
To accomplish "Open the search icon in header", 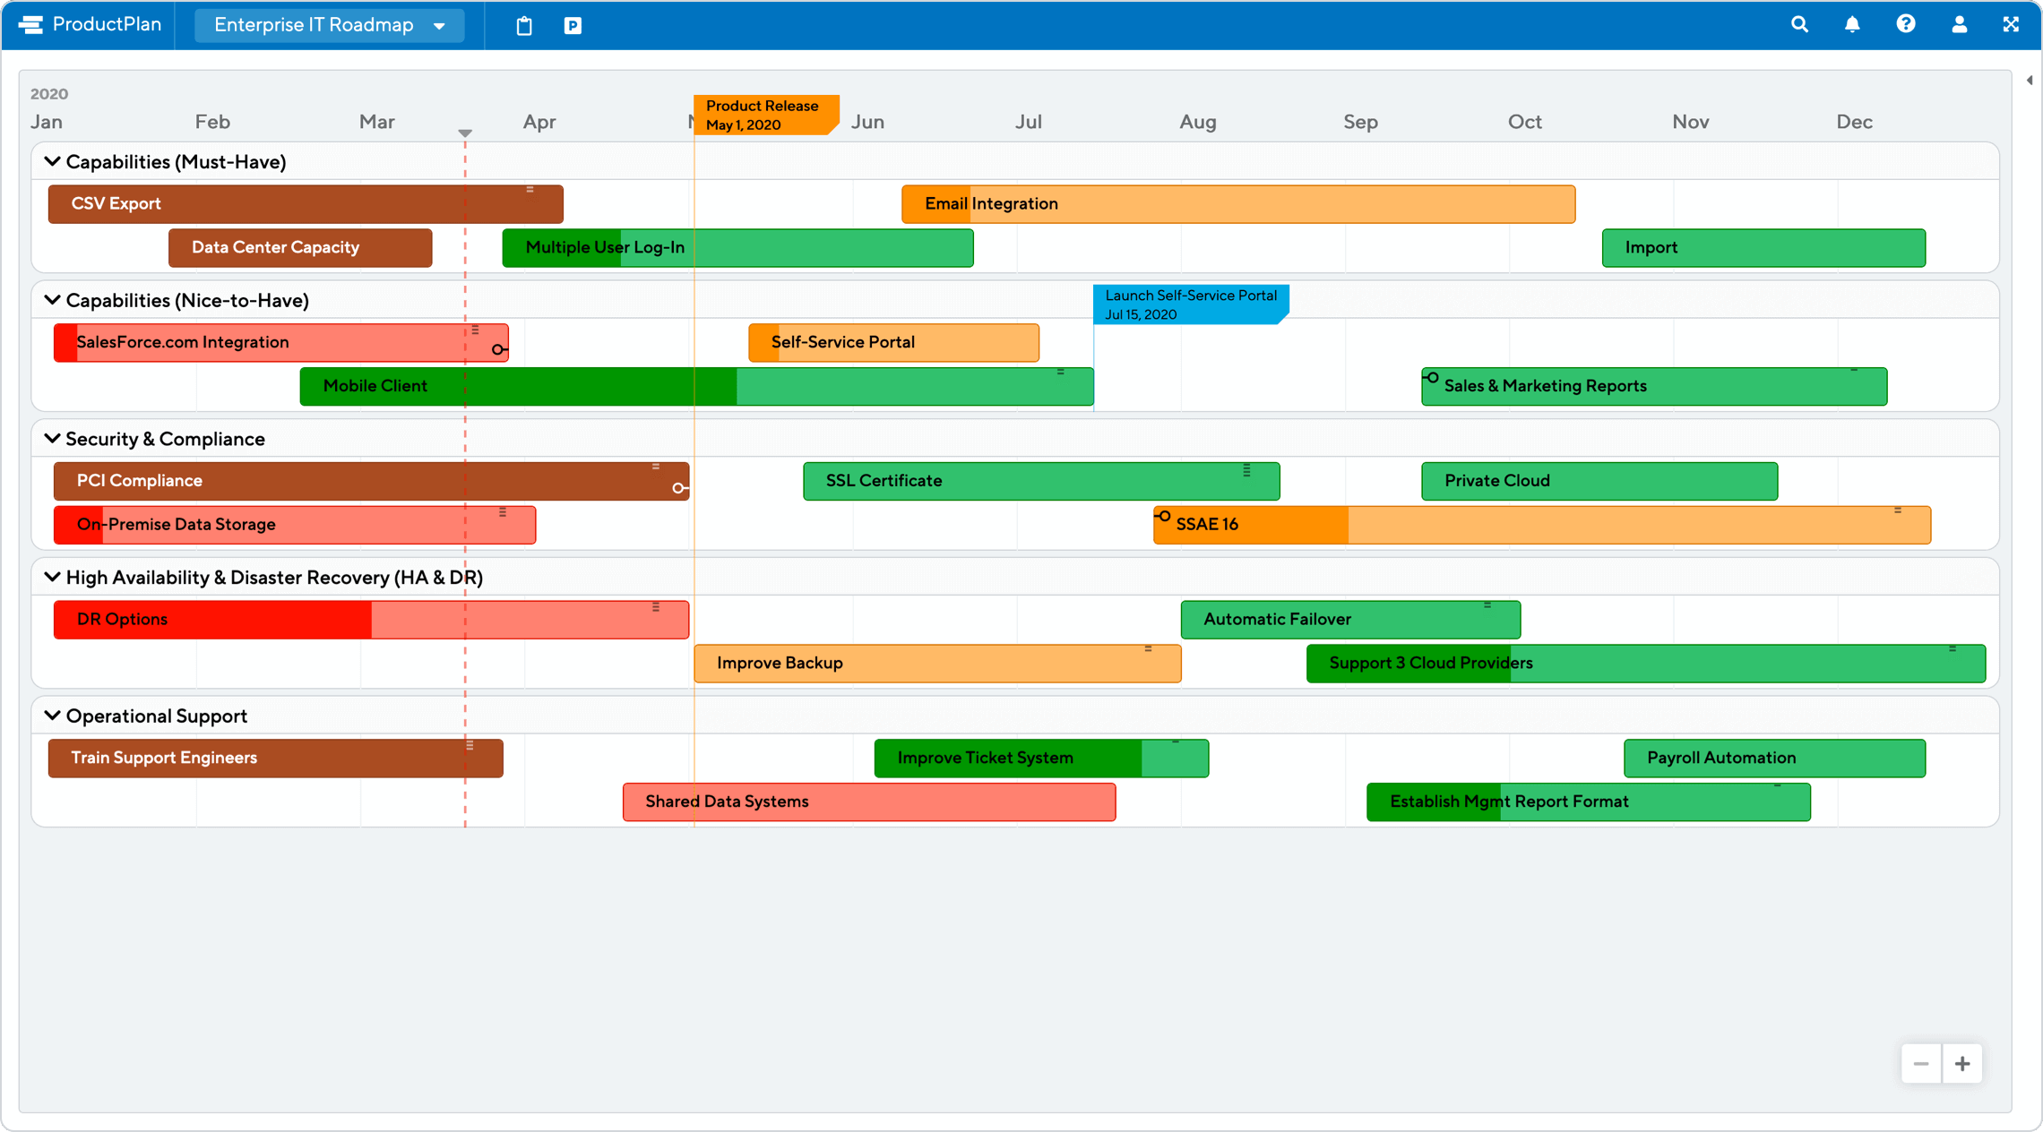I will [x=1799, y=25].
